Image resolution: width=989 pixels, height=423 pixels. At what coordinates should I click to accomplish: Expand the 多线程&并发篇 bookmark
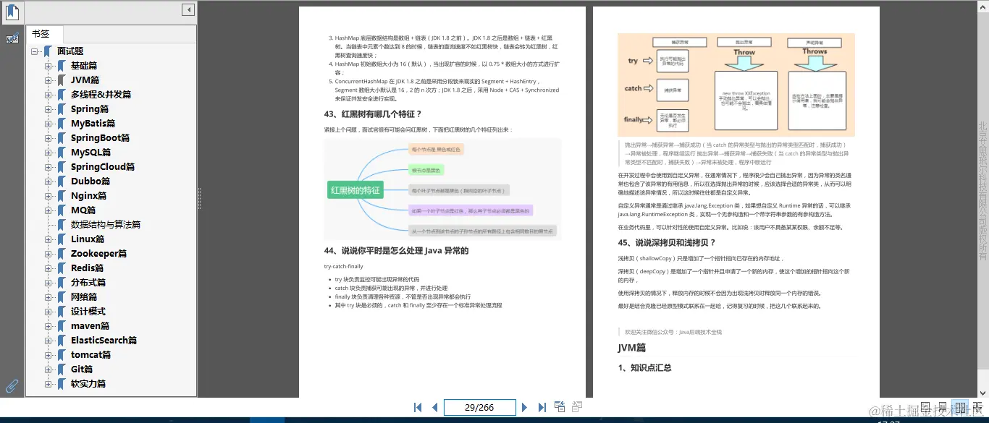click(49, 95)
